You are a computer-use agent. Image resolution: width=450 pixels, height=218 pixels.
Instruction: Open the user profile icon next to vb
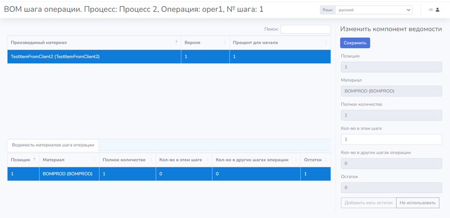[438, 10]
